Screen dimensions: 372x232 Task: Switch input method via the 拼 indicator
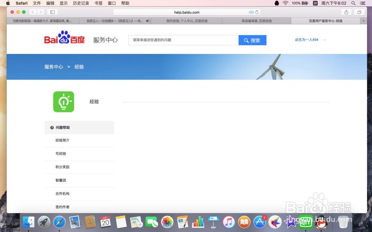(x=315, y=3)
